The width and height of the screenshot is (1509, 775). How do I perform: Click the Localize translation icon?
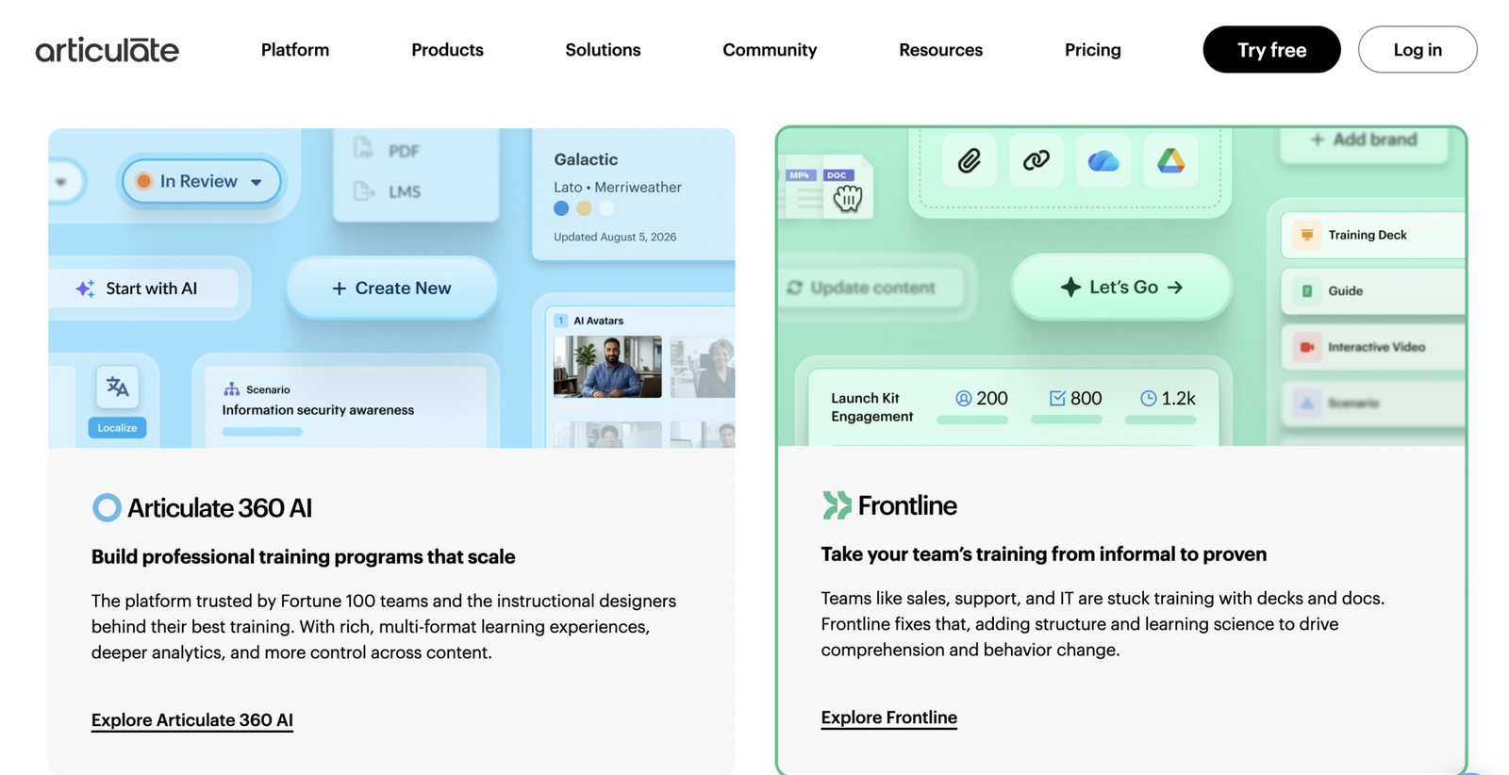117,387
